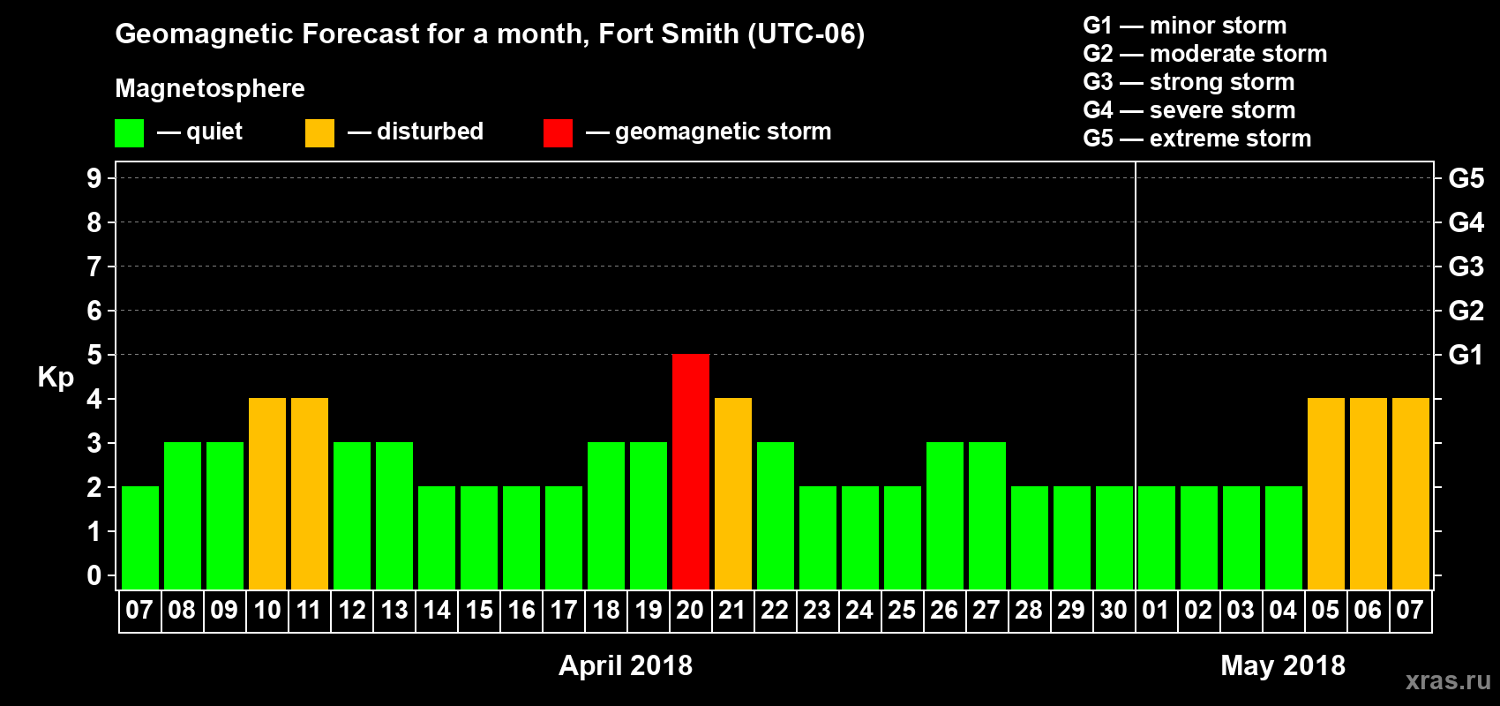Click the 'G5 — extreme storm' legend line
This screenshot has width=1500, height=706.
1197,139
